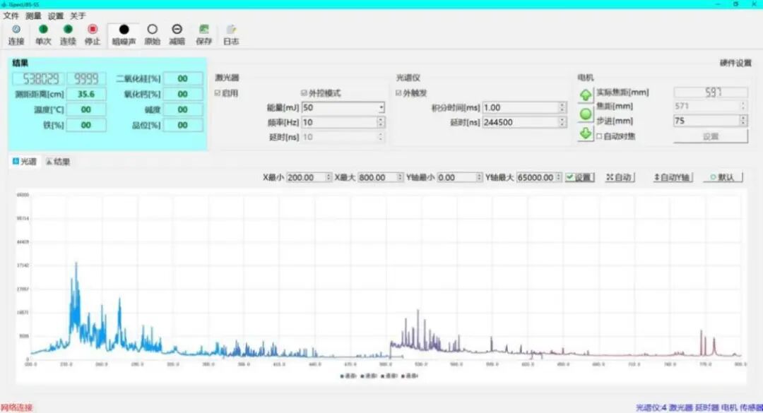
Task: Click the 步进[mm] stepper arrows
Action: (743, 121)
